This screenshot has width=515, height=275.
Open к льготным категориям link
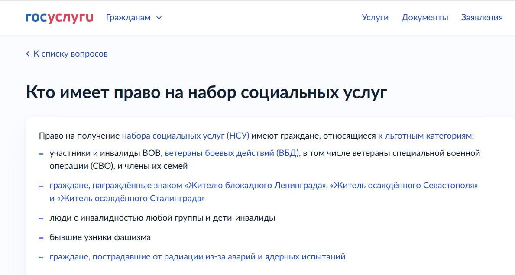(x=424, y=136)
